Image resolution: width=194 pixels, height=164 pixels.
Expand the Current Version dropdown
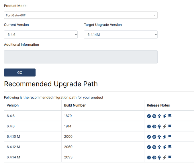41,34
